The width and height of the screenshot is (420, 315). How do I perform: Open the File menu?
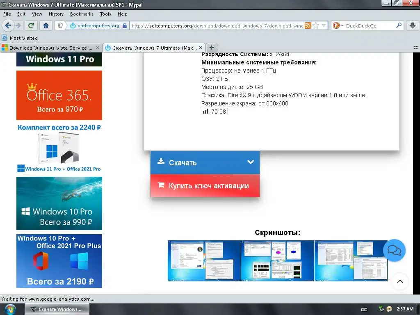(7, 14)
